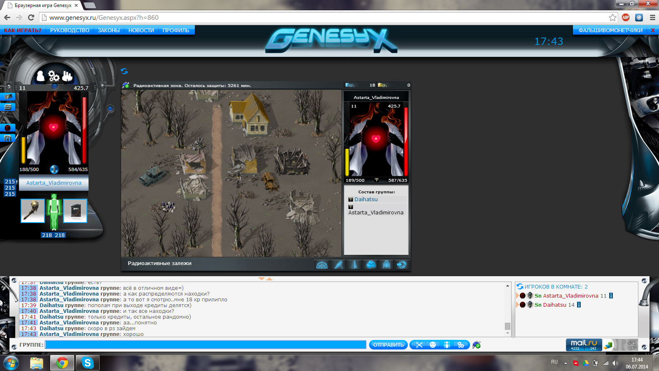The height and width of the screenshot is (371, 659).
Task: Open character info via the blue i icon
Action: [54, 169]
